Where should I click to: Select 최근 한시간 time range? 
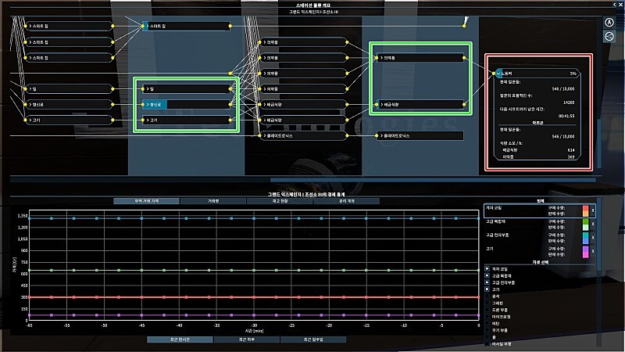coord(180,339)
